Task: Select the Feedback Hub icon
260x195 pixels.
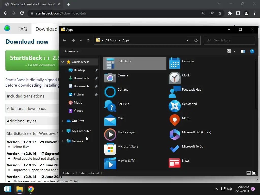Action: point(175,92)
